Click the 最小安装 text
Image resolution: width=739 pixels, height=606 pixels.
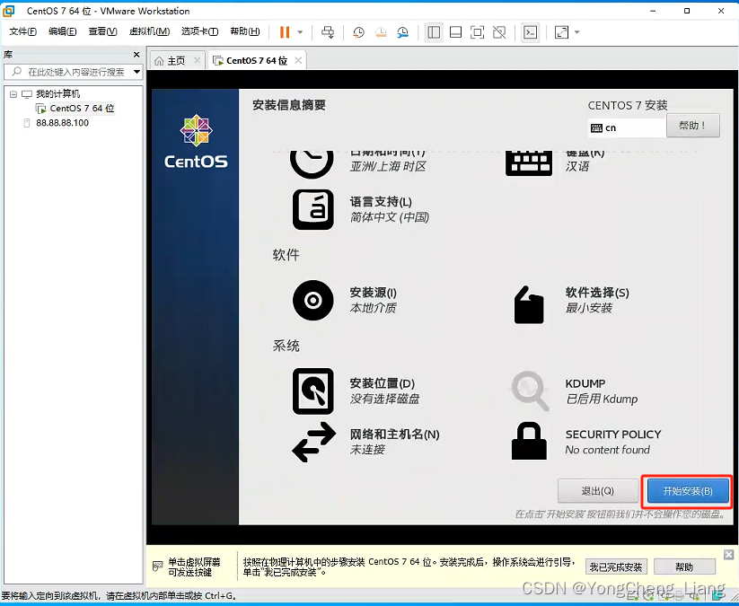[589, 308]
